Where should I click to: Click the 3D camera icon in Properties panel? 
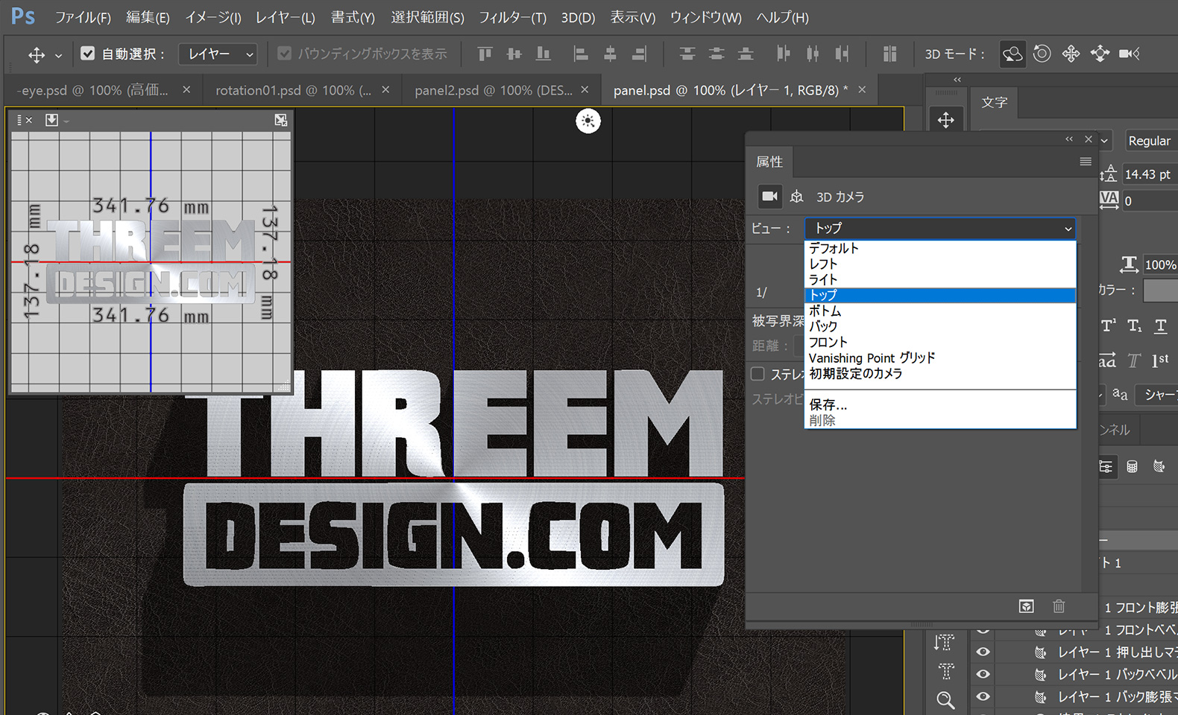tap(769, 197)
